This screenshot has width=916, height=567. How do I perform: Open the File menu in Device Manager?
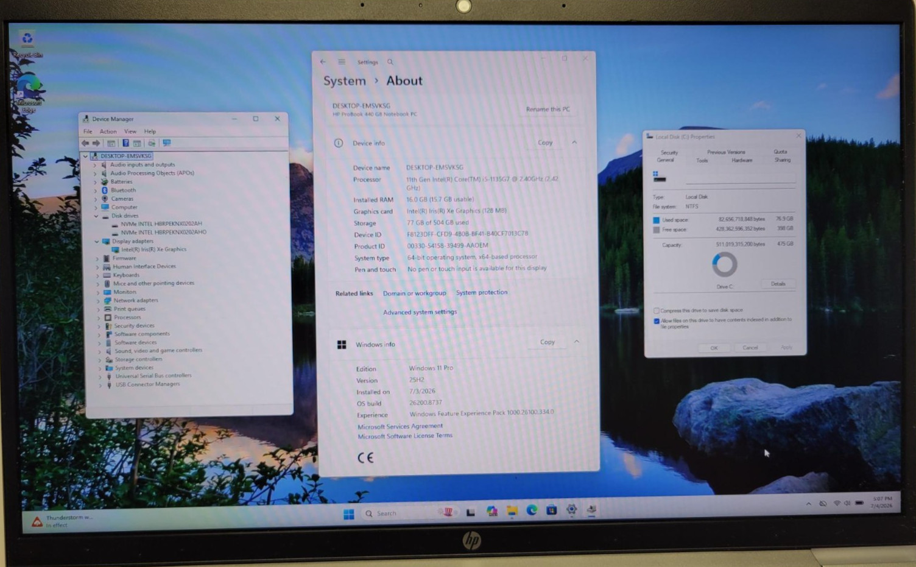coord(88,132)
